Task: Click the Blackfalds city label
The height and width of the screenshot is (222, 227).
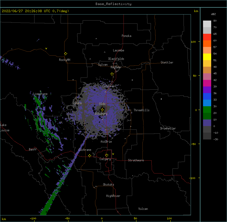Action: 116,59
